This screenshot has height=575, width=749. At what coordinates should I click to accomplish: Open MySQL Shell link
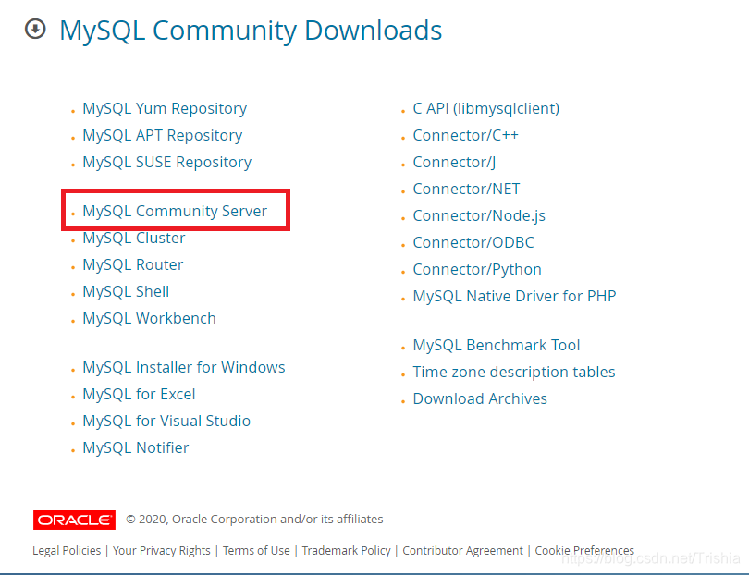[x=126, y=291]
